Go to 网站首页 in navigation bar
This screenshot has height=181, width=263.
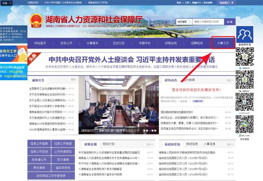40,43
